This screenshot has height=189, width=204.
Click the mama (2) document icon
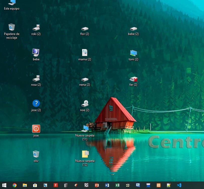coord(85,53)
